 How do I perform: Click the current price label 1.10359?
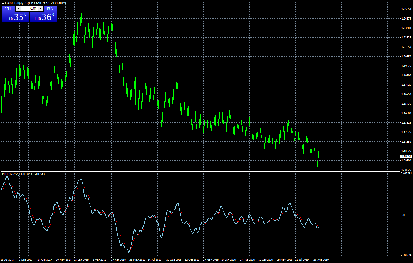pyautogui.click(x=406, y=156)
